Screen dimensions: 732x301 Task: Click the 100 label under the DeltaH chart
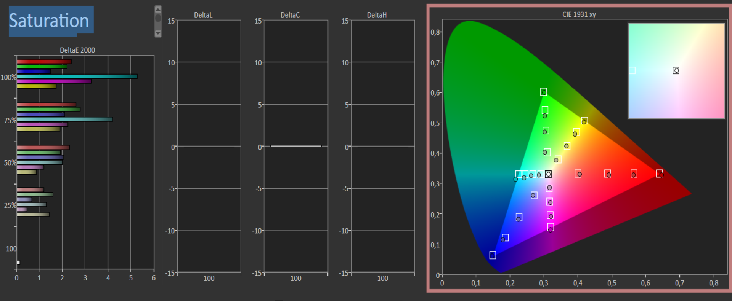tap(383, 278)
